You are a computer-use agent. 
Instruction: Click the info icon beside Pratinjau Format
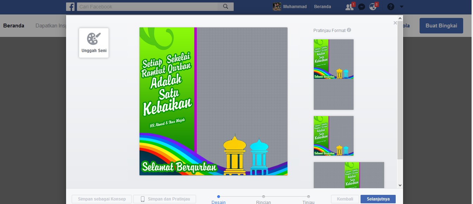tap(349, 30)
